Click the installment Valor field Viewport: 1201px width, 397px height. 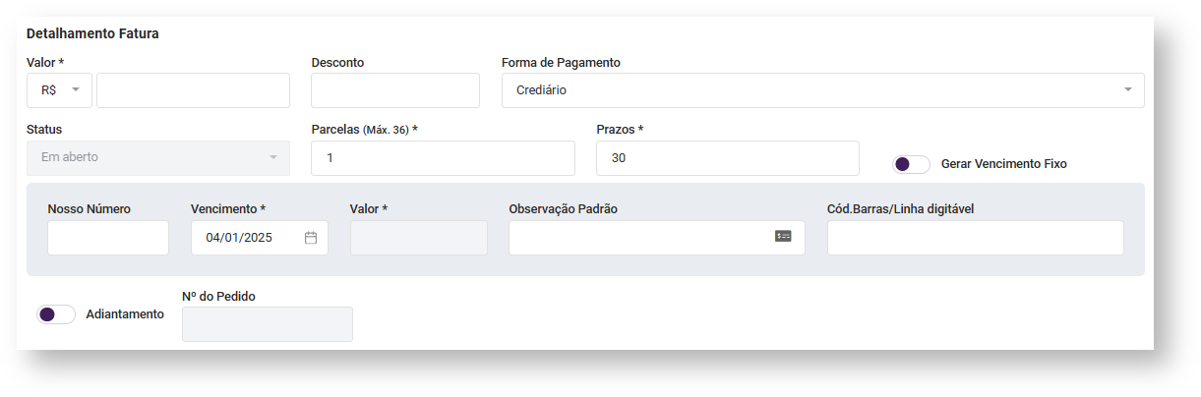418,238
